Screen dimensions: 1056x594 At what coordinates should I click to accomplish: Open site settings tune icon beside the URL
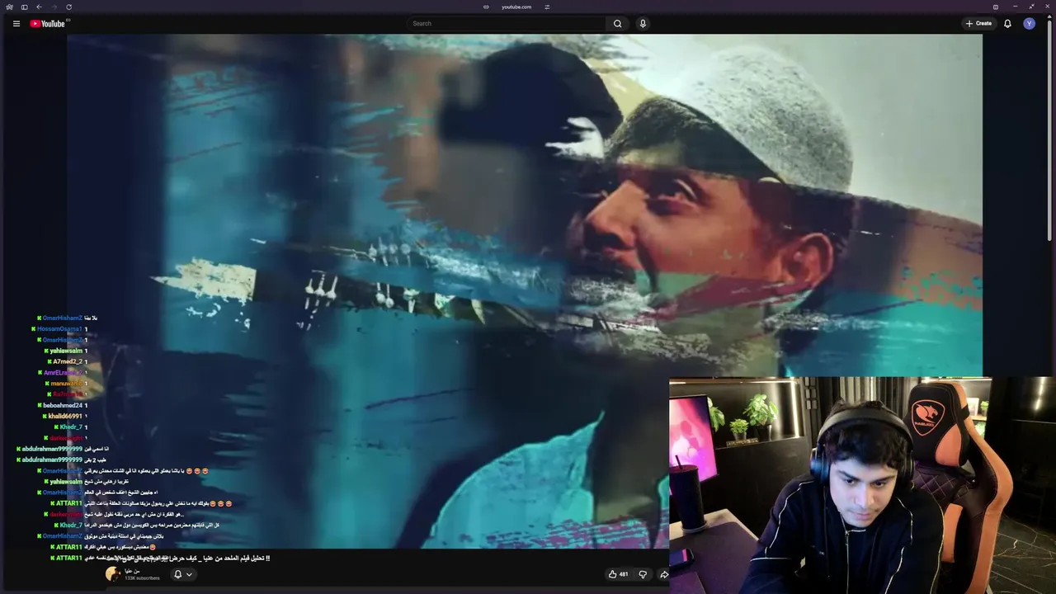point(547,7)
